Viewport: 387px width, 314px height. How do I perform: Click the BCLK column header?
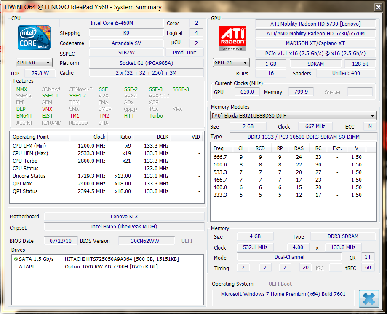click(152, 137)
